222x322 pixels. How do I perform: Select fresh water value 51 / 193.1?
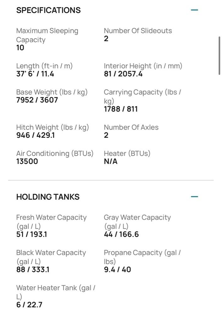point(31,234)
